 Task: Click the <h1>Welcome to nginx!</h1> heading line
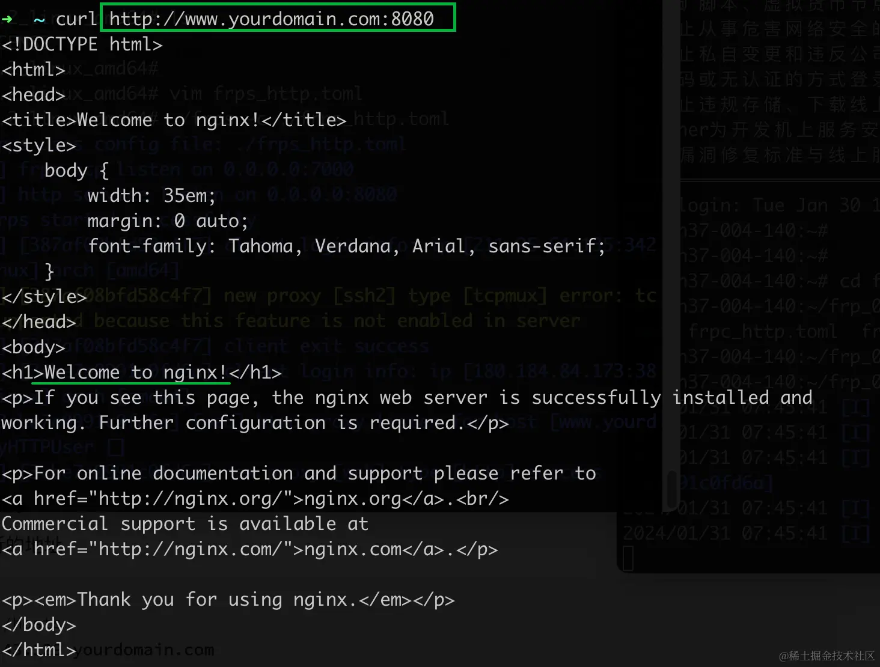(x=141, y=373)
